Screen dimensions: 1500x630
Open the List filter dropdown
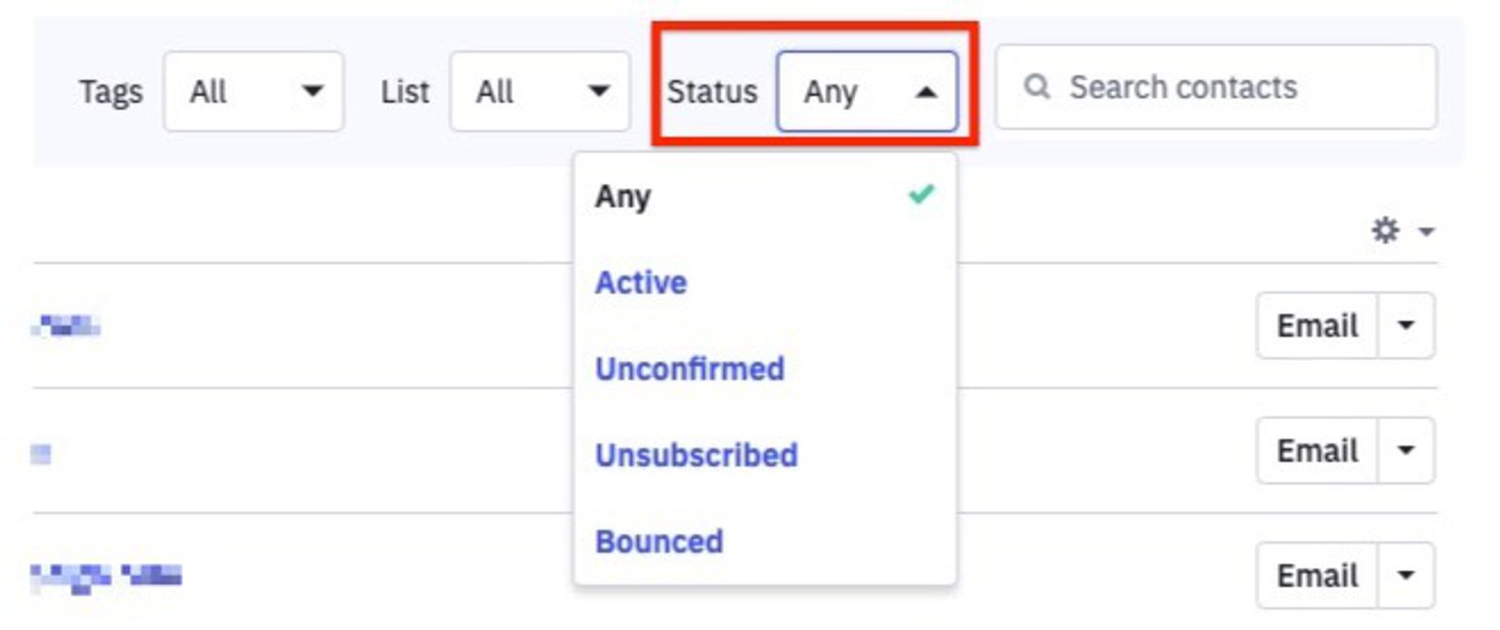(x=538, y=91)
